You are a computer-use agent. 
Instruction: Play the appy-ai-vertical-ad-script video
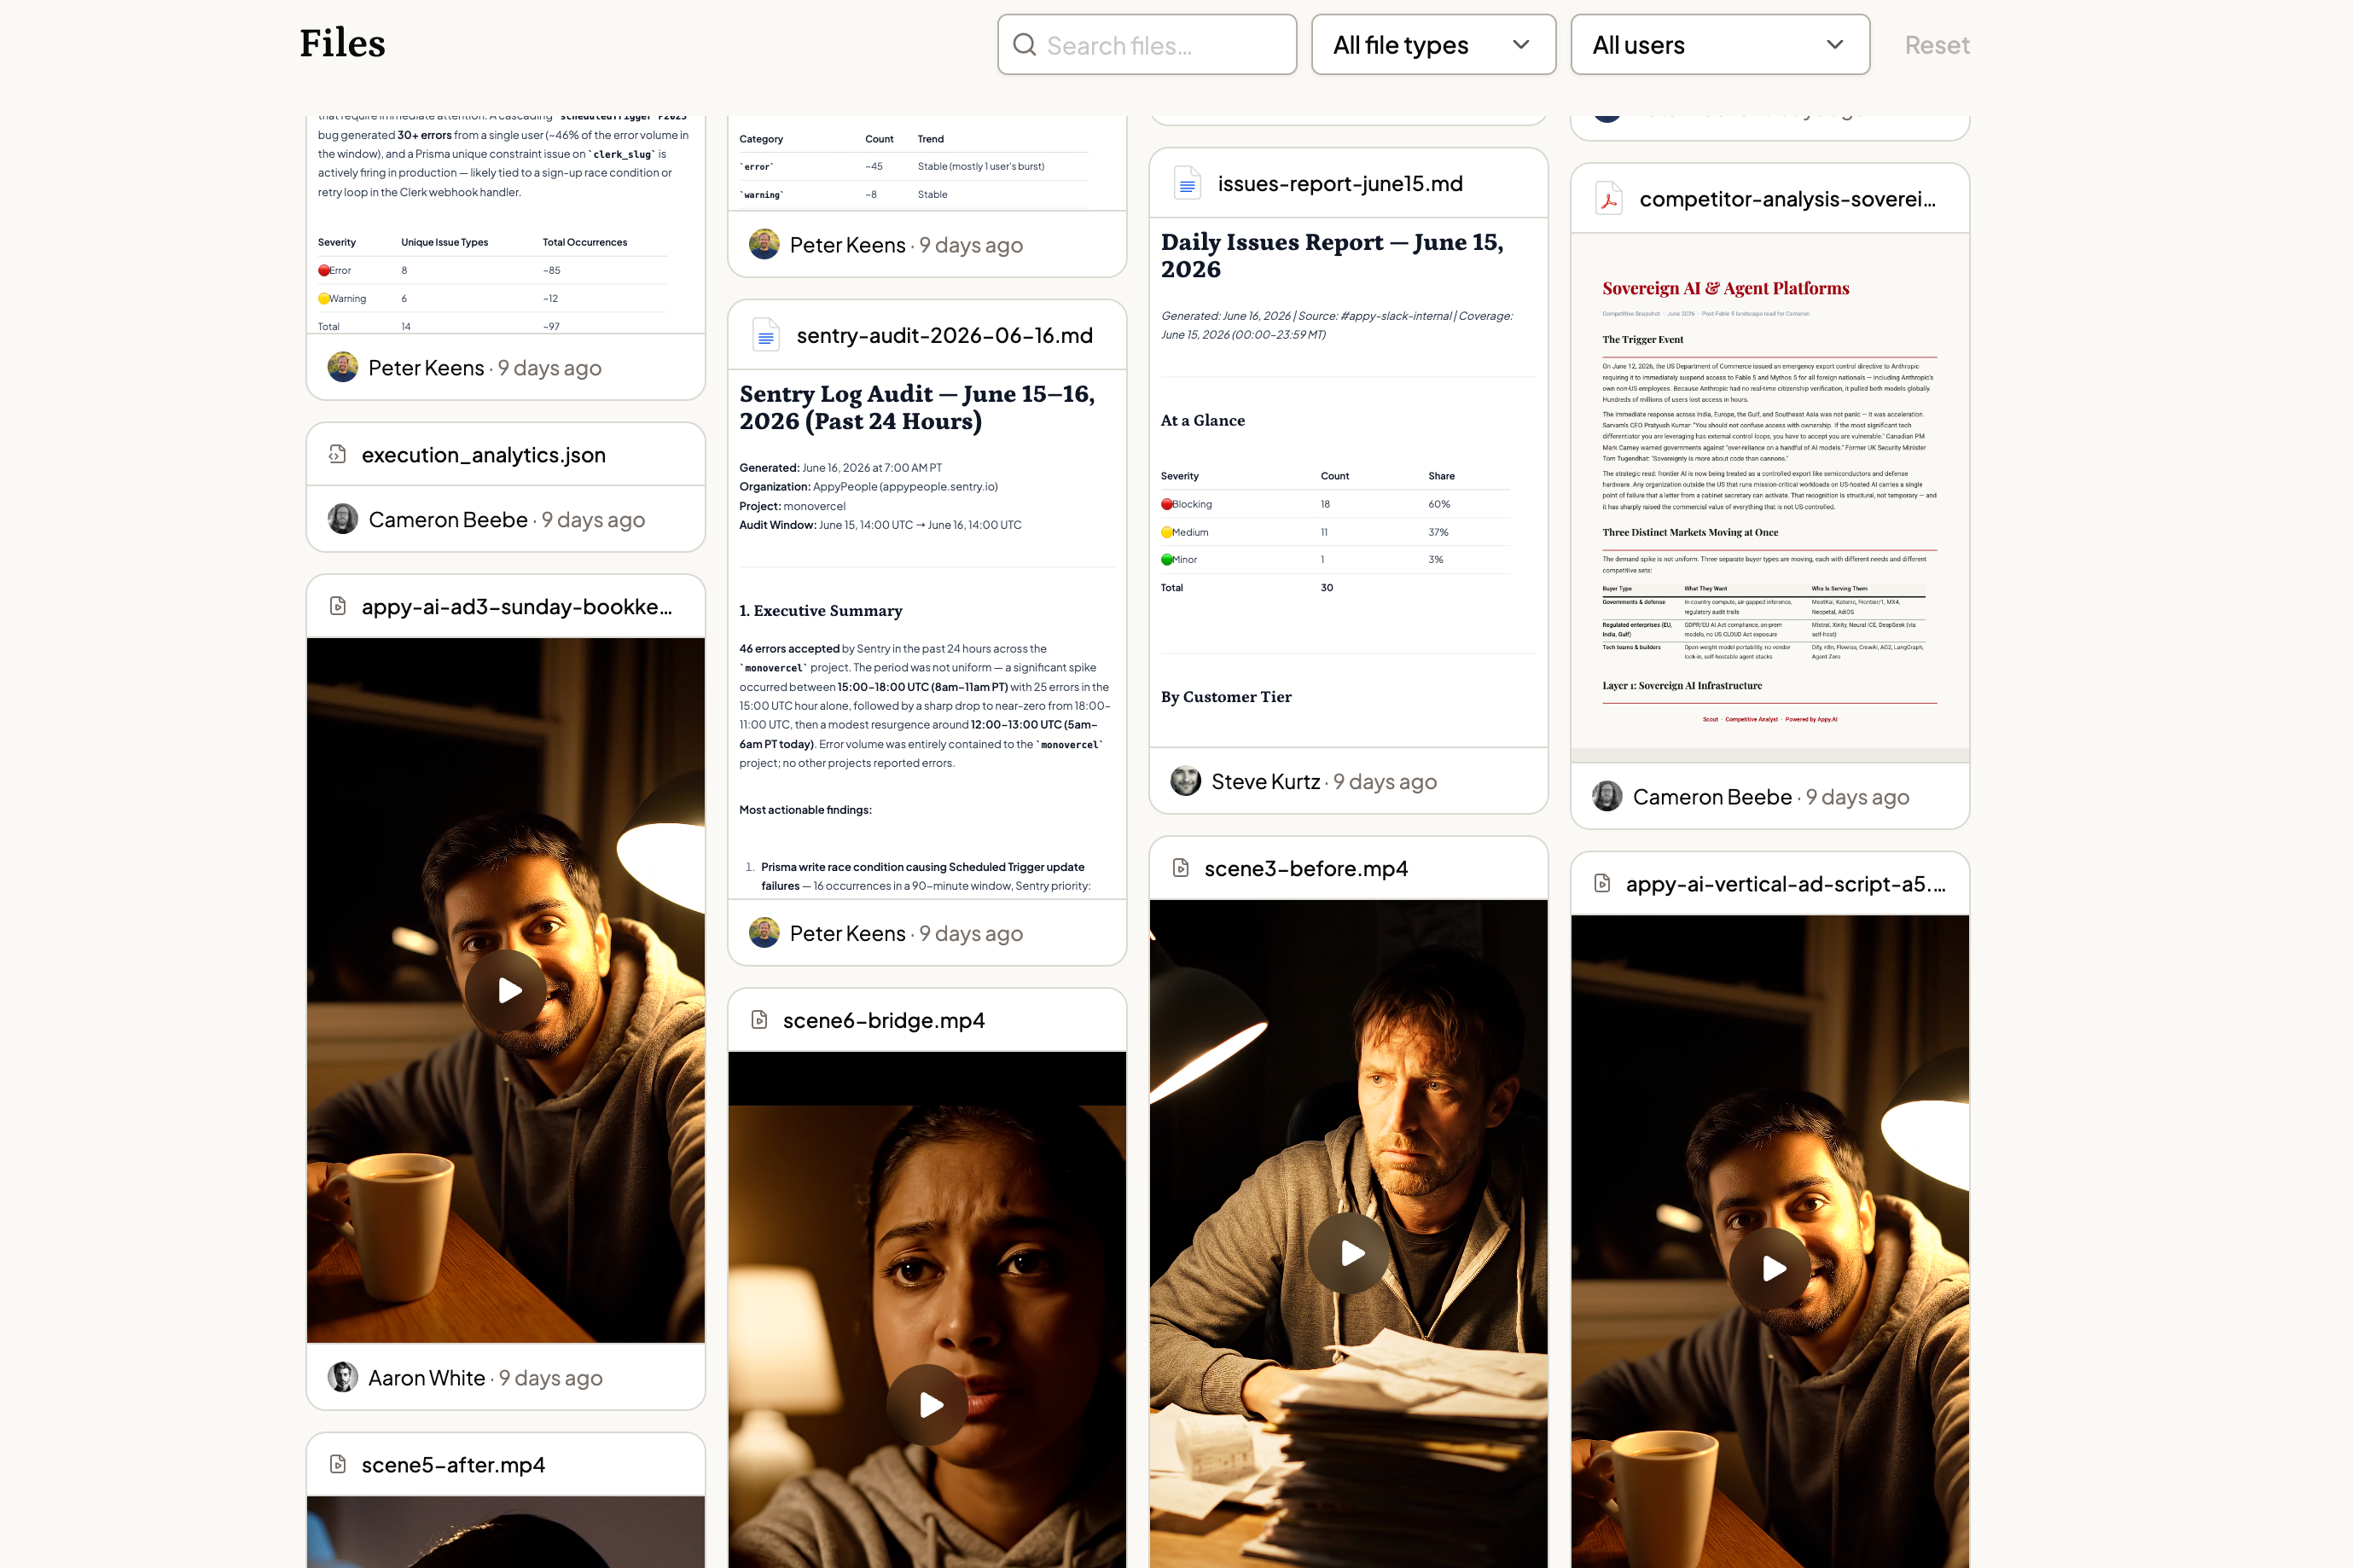1771,1268
